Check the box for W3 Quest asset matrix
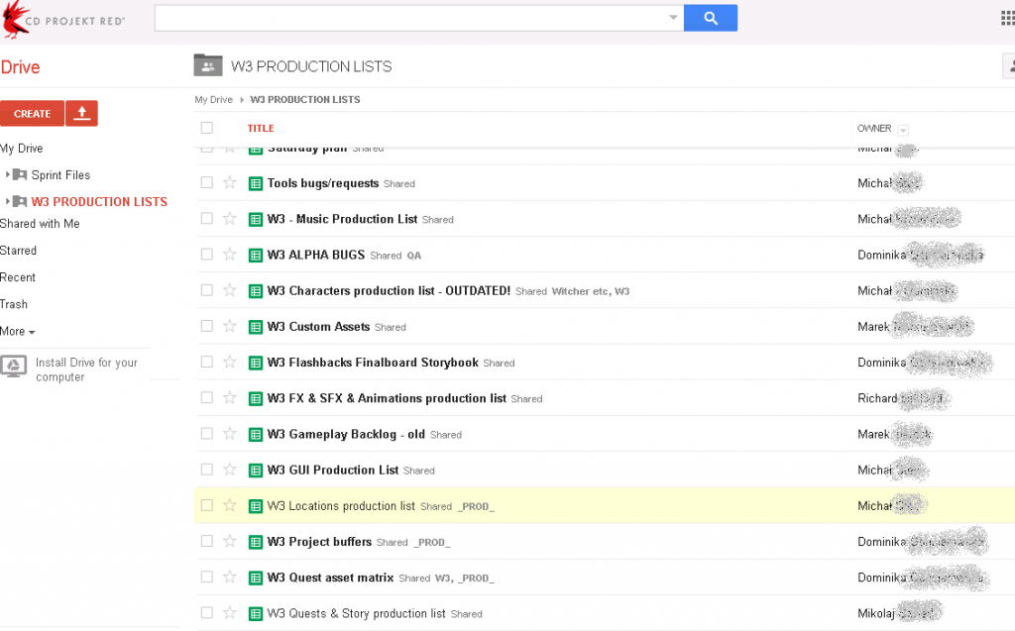This screenshot has width=1015, height=631. click(206, 577)
